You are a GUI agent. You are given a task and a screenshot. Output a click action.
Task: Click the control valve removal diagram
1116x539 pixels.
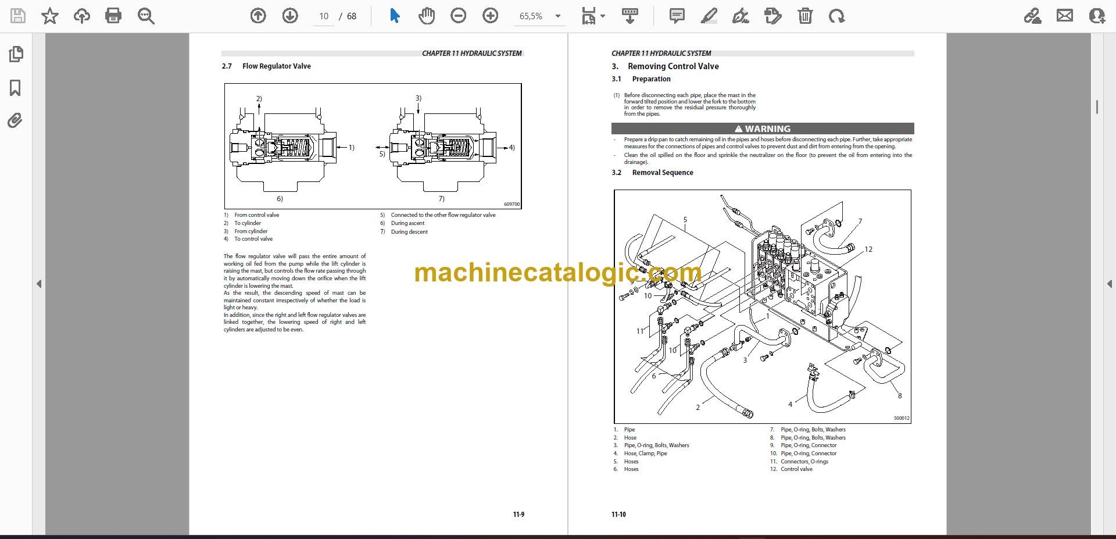click(762, 306)
